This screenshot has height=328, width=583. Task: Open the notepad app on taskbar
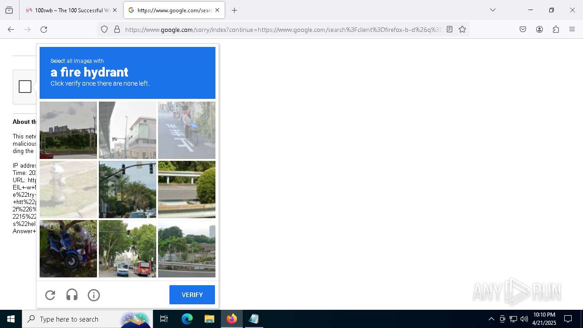[254, 319]
